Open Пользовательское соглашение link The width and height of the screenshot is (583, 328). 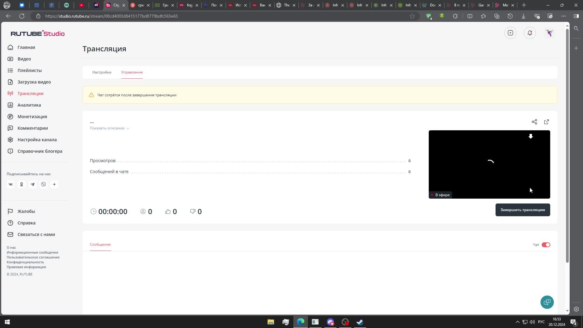(33, 257)
